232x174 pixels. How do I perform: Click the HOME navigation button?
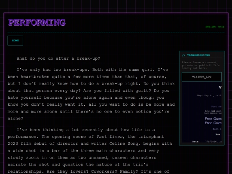pyautogui.click(x=15, y=40)
